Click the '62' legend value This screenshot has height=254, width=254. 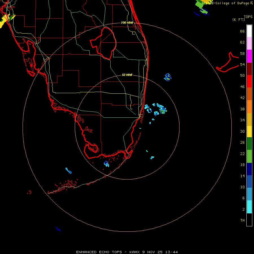242,42
